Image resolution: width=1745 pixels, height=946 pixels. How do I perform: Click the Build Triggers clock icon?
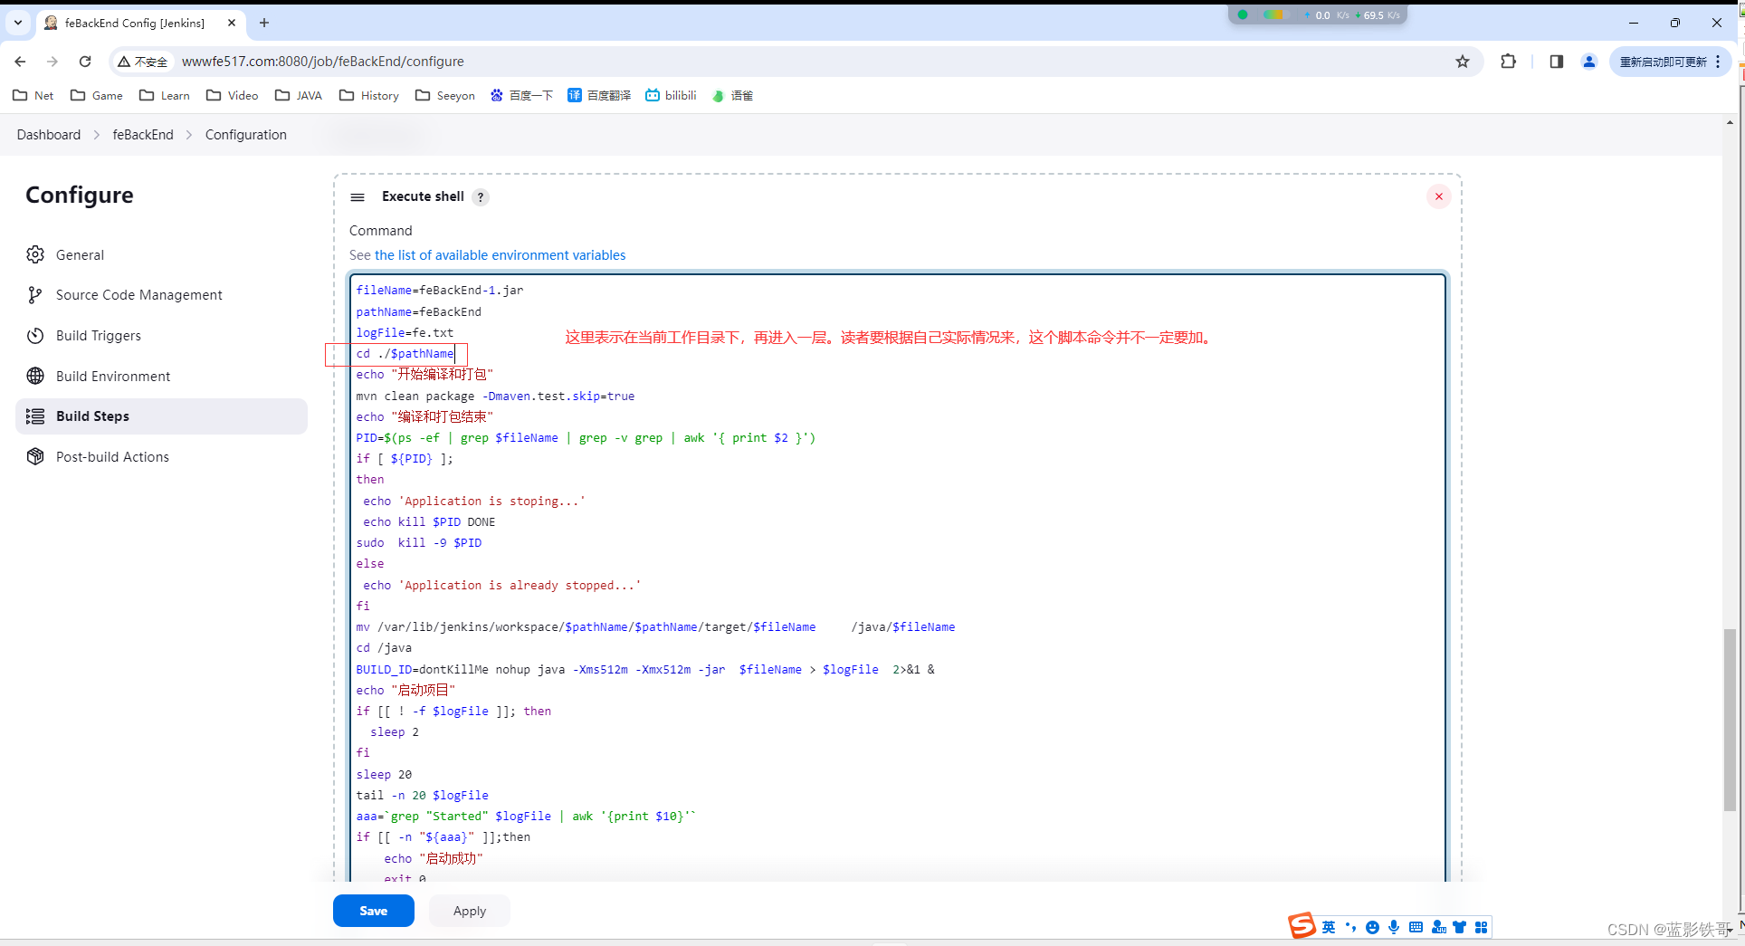pos(35,335)
